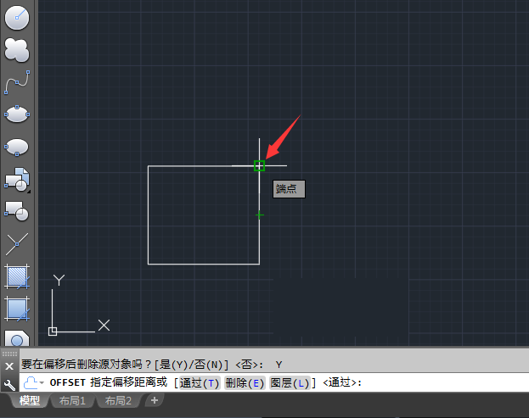Click the command line grip handle

point(9,354)
